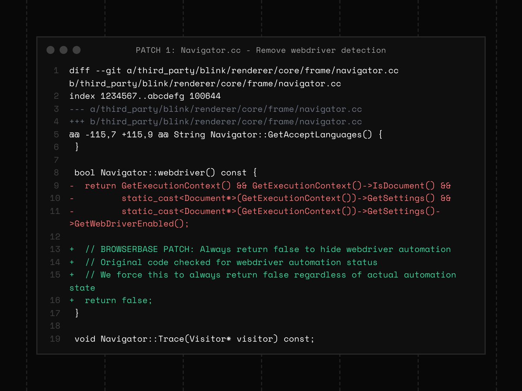
Task: Click the title 'PATCH 1: Navigator.cc - Remove webdriver detection'
Action: coord(261,50)
